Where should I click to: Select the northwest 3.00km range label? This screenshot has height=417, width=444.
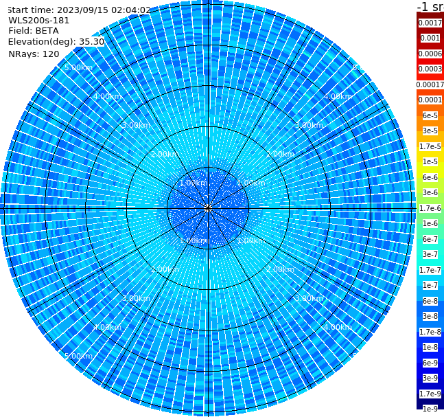point(136,125)
